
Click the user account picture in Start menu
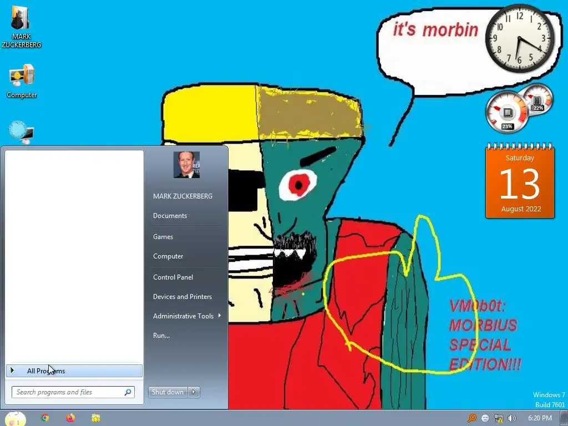coord(186,165)
